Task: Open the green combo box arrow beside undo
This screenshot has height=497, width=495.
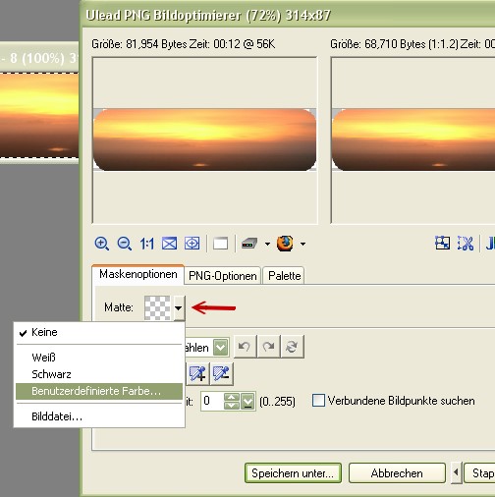Action: point(221,347)
